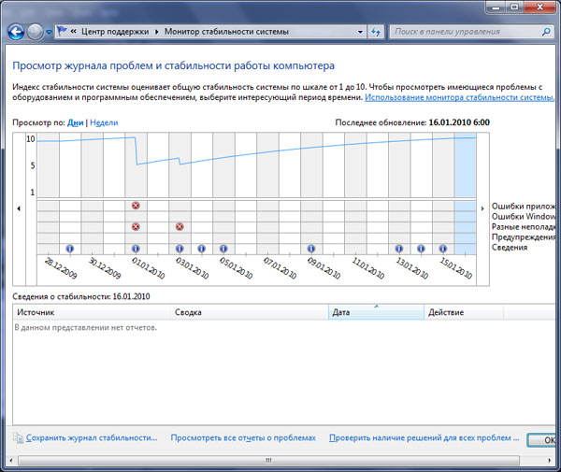The height and width of the screenshot is (472, 561).
Task: Open Просмотреть все отчеты о проблемах
Action: point(243,438)
